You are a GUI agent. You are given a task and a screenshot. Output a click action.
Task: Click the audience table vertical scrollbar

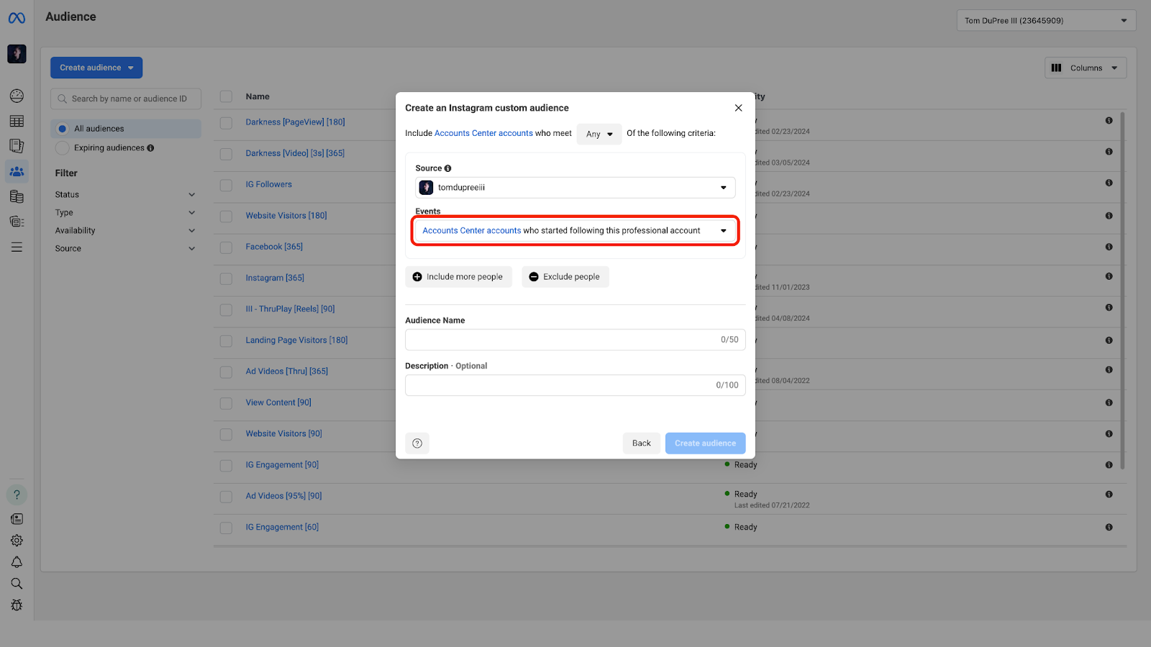click(x=1122, y=291)
